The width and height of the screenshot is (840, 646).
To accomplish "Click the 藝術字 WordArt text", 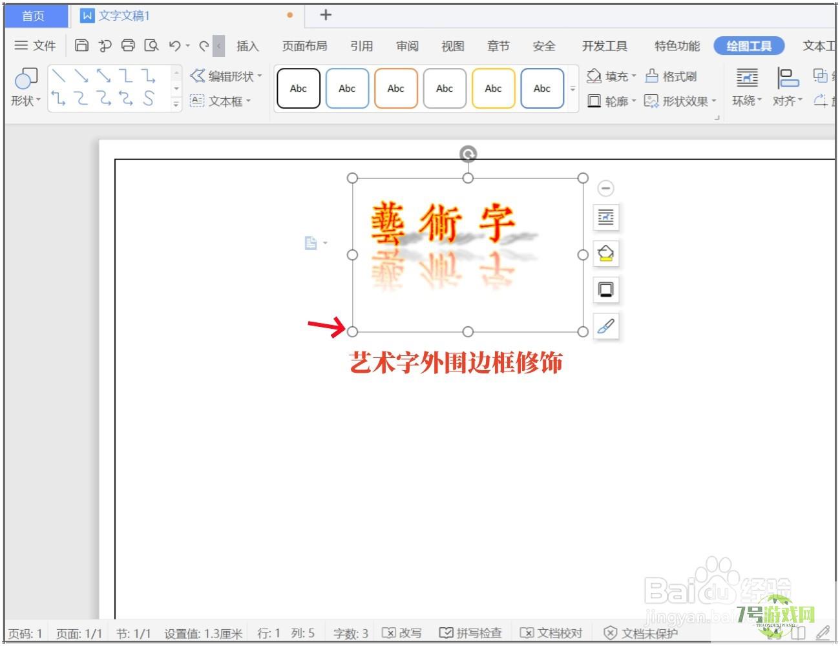I will [443, 223].
